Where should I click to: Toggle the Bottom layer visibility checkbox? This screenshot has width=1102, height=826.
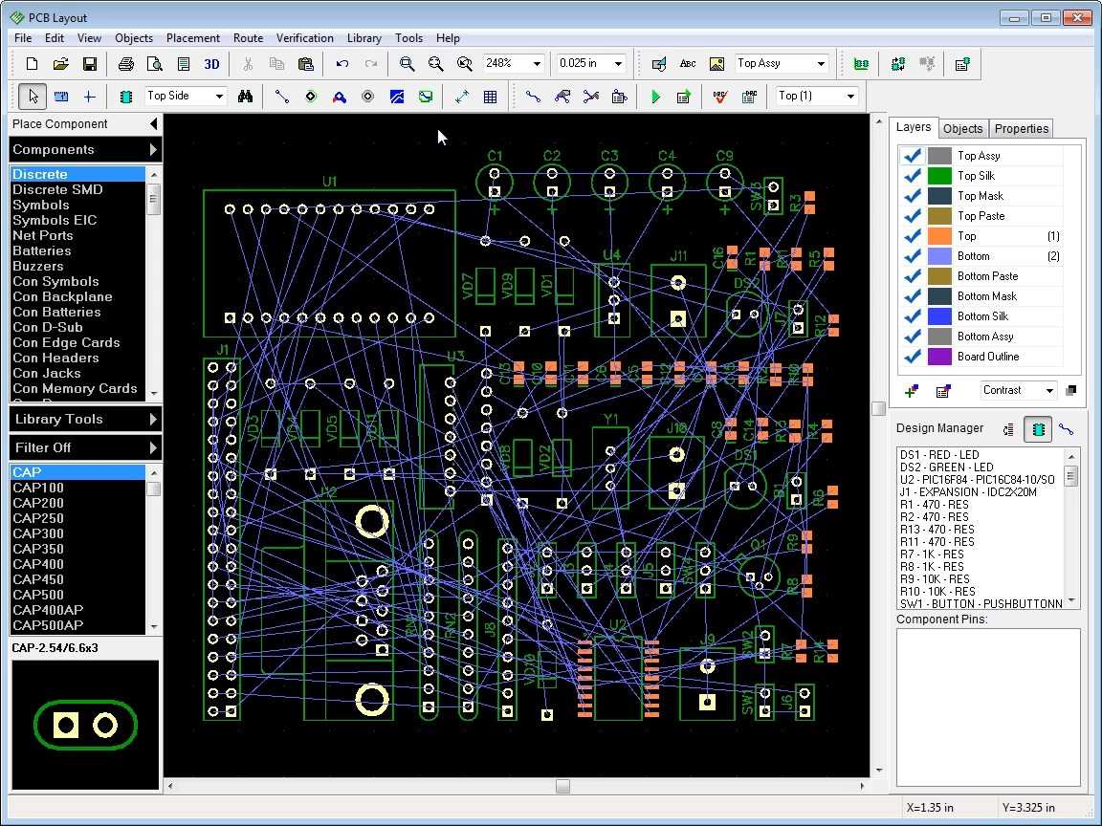tap(913, 256)
